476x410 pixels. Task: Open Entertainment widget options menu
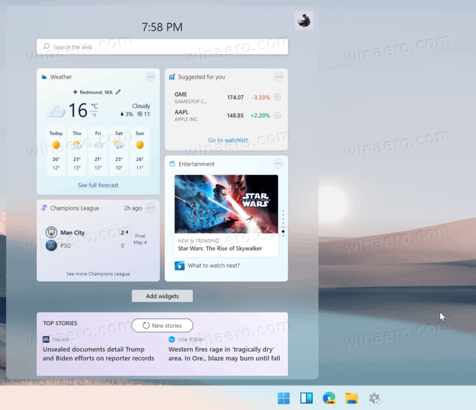pos(279,163)
